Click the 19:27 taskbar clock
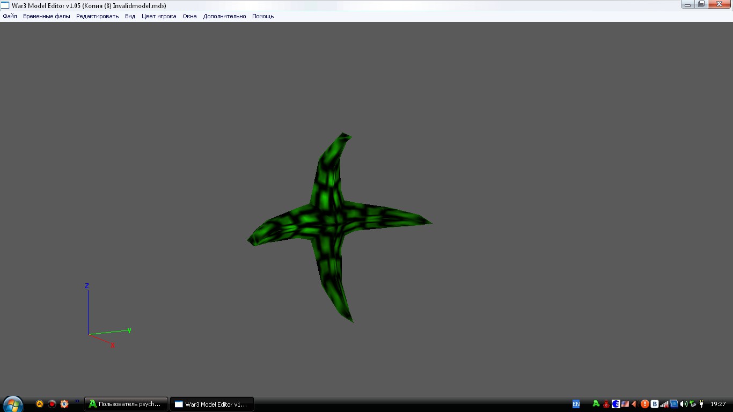The height and width of the screenshot is (412, 733). [718, 404]
